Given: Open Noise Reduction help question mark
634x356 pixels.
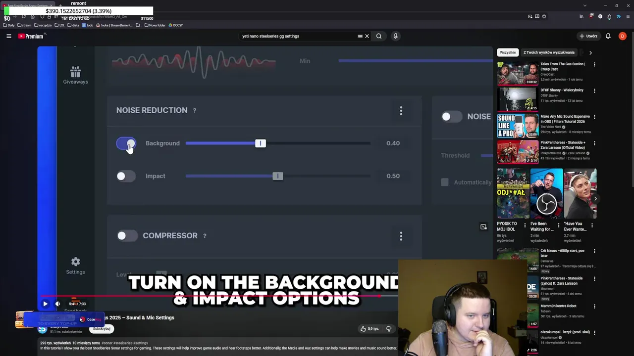Looking at the screenshot, I should point(195,110).
